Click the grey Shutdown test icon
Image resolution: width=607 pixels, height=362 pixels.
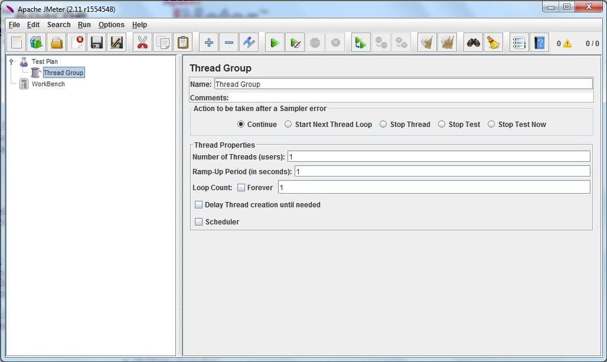tap(336, 43)
